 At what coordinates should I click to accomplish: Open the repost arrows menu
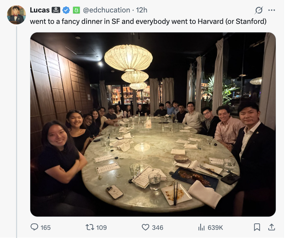90,227
